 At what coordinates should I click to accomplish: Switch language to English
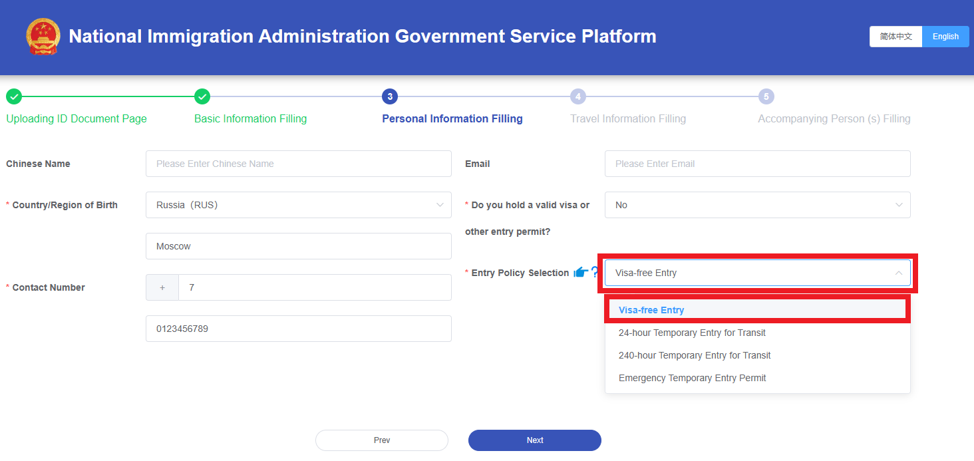(945, 37)
